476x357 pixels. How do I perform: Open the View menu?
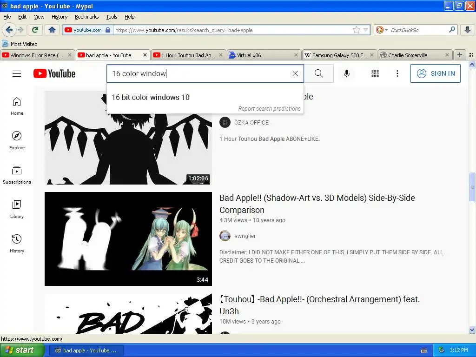point(39,17)
